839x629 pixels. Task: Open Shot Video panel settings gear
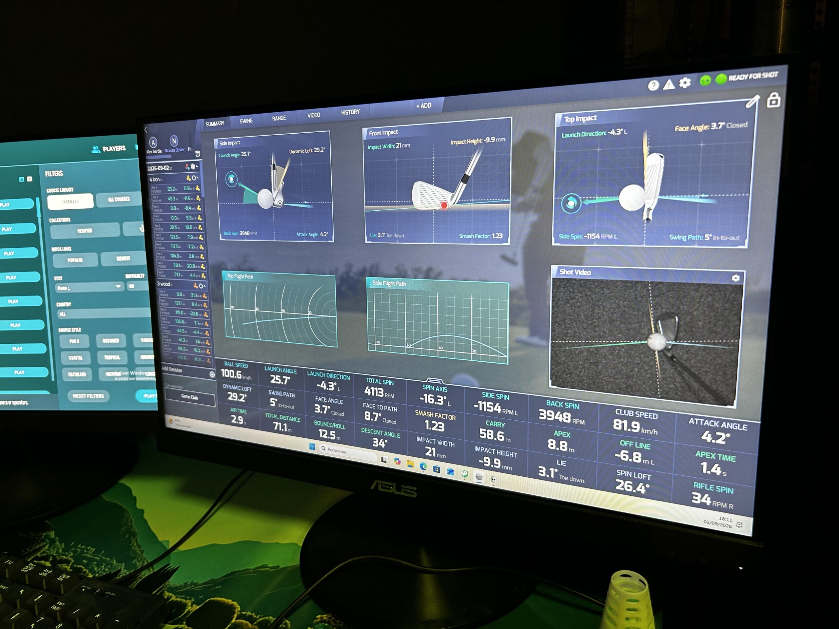(x=735, y=278)
